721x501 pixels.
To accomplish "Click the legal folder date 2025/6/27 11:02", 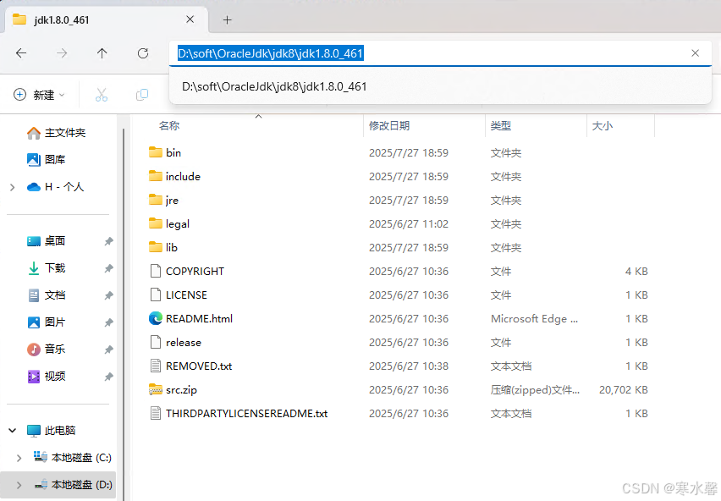I will coord(409,223).
